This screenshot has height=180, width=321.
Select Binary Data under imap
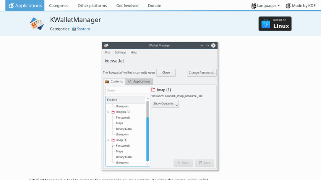pos(124,157)
